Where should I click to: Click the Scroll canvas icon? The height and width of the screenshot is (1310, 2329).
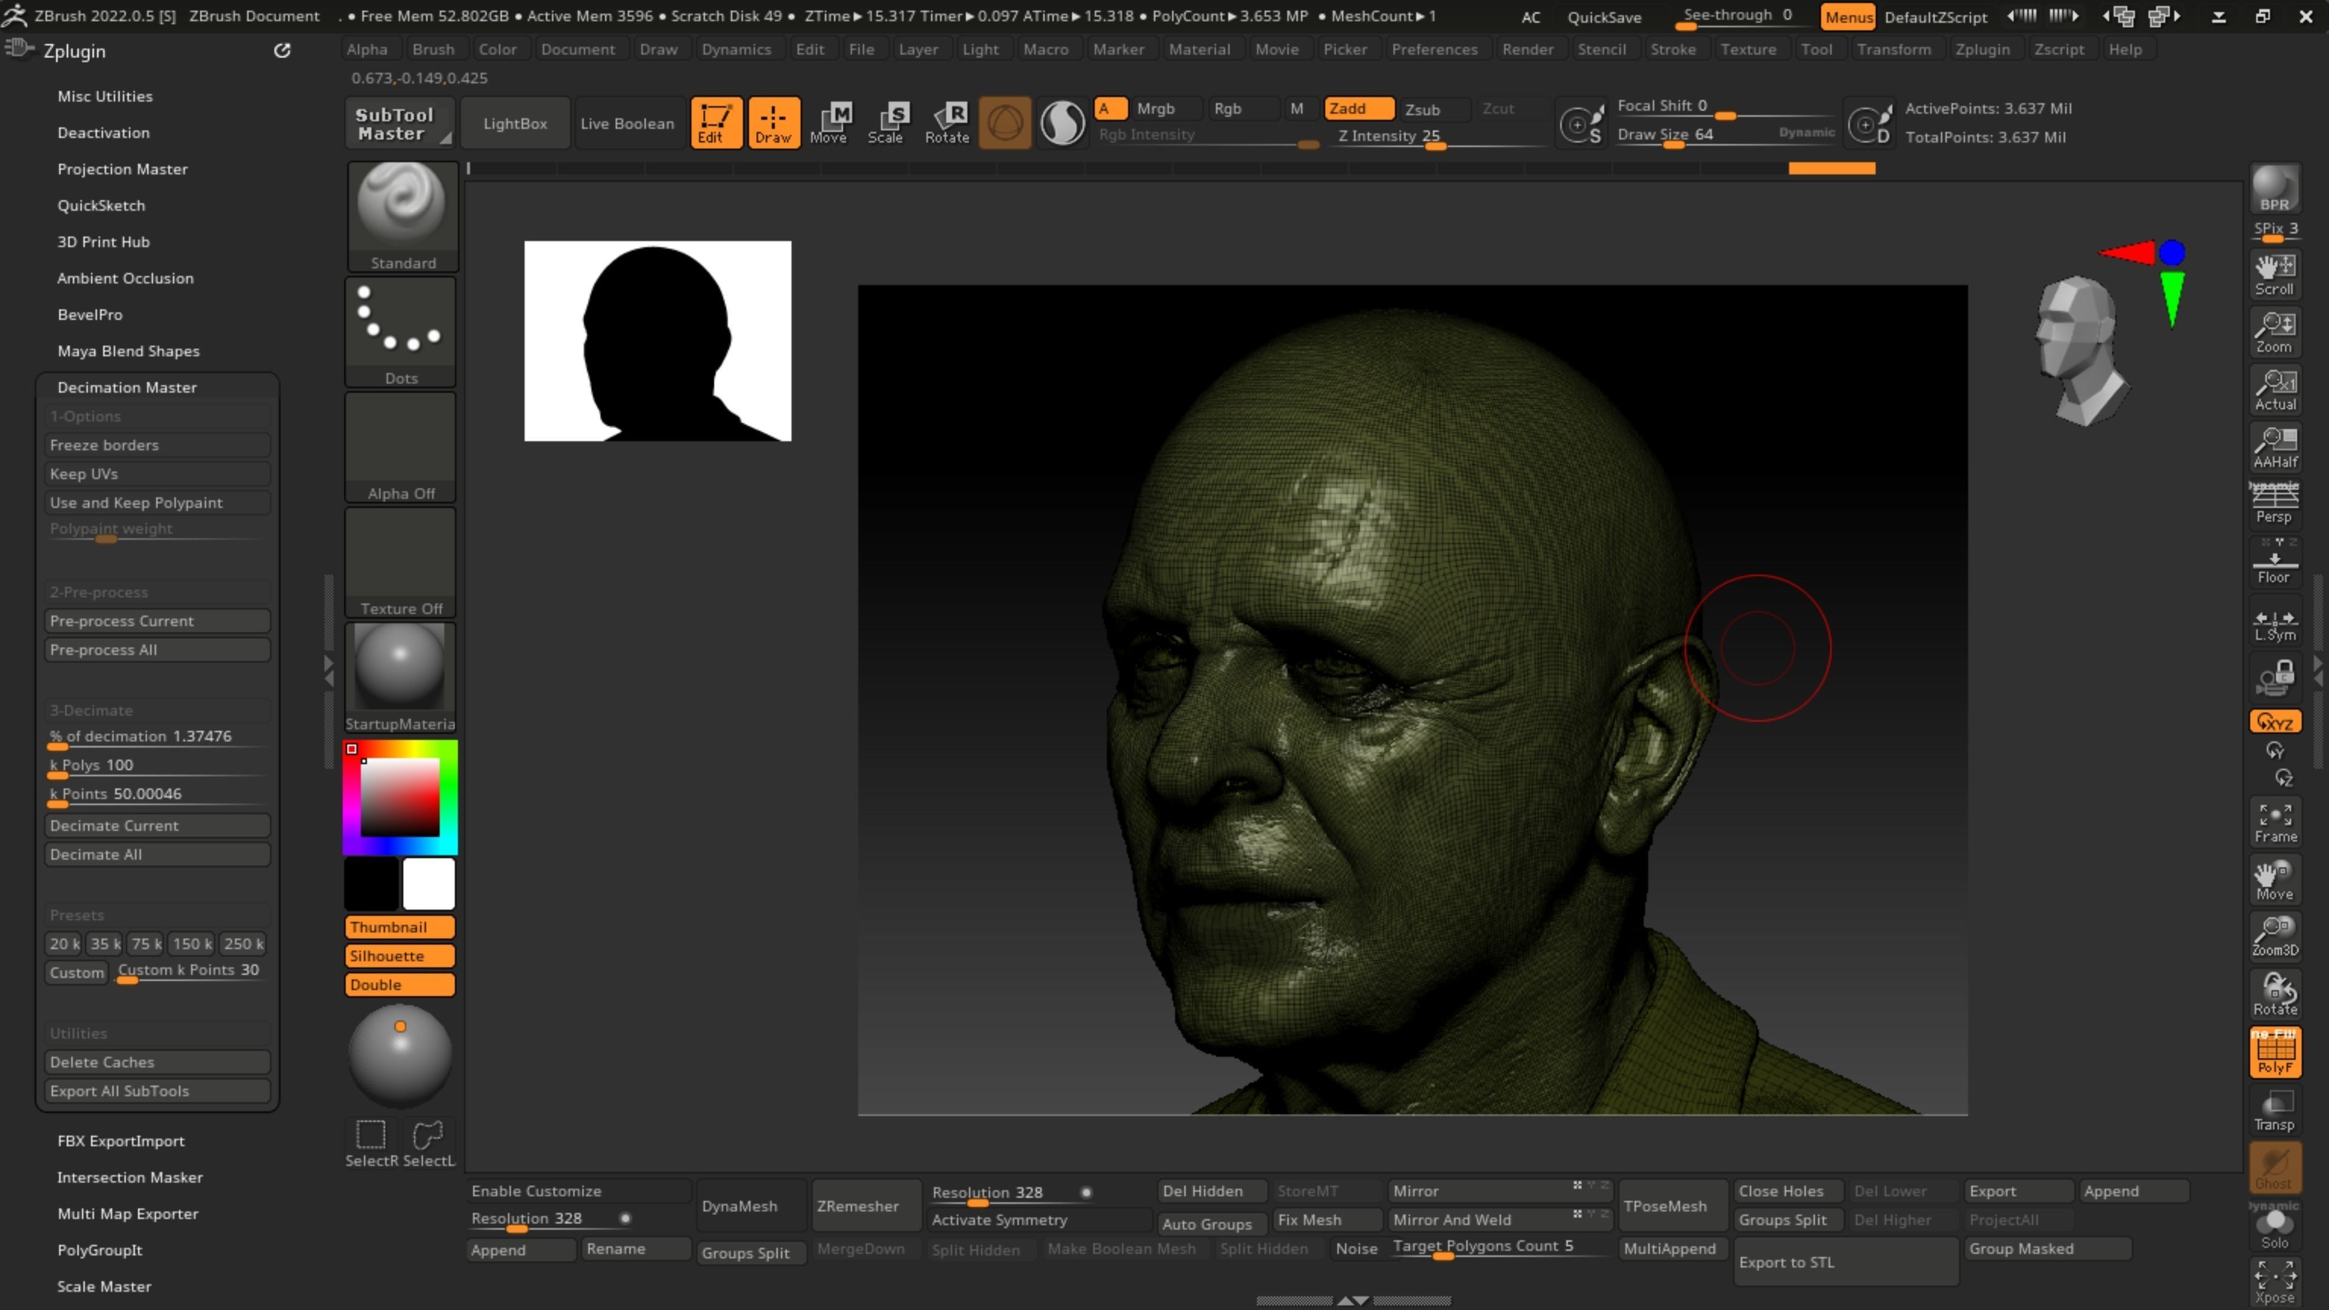(x=2275, y=275)
